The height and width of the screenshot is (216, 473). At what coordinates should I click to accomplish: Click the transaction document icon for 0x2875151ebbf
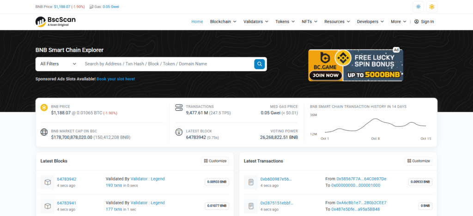tap(251, 206)
